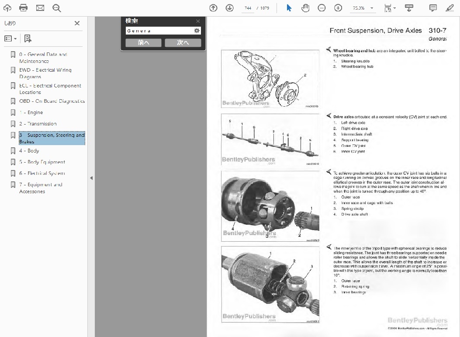Open the '1 - Engine' bookmark
Image resolution: width=460 pixels, height=337 pixels.
click(x=31, y=112)
